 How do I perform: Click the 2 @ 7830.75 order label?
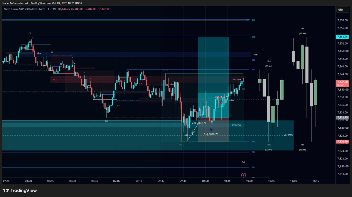211,135
